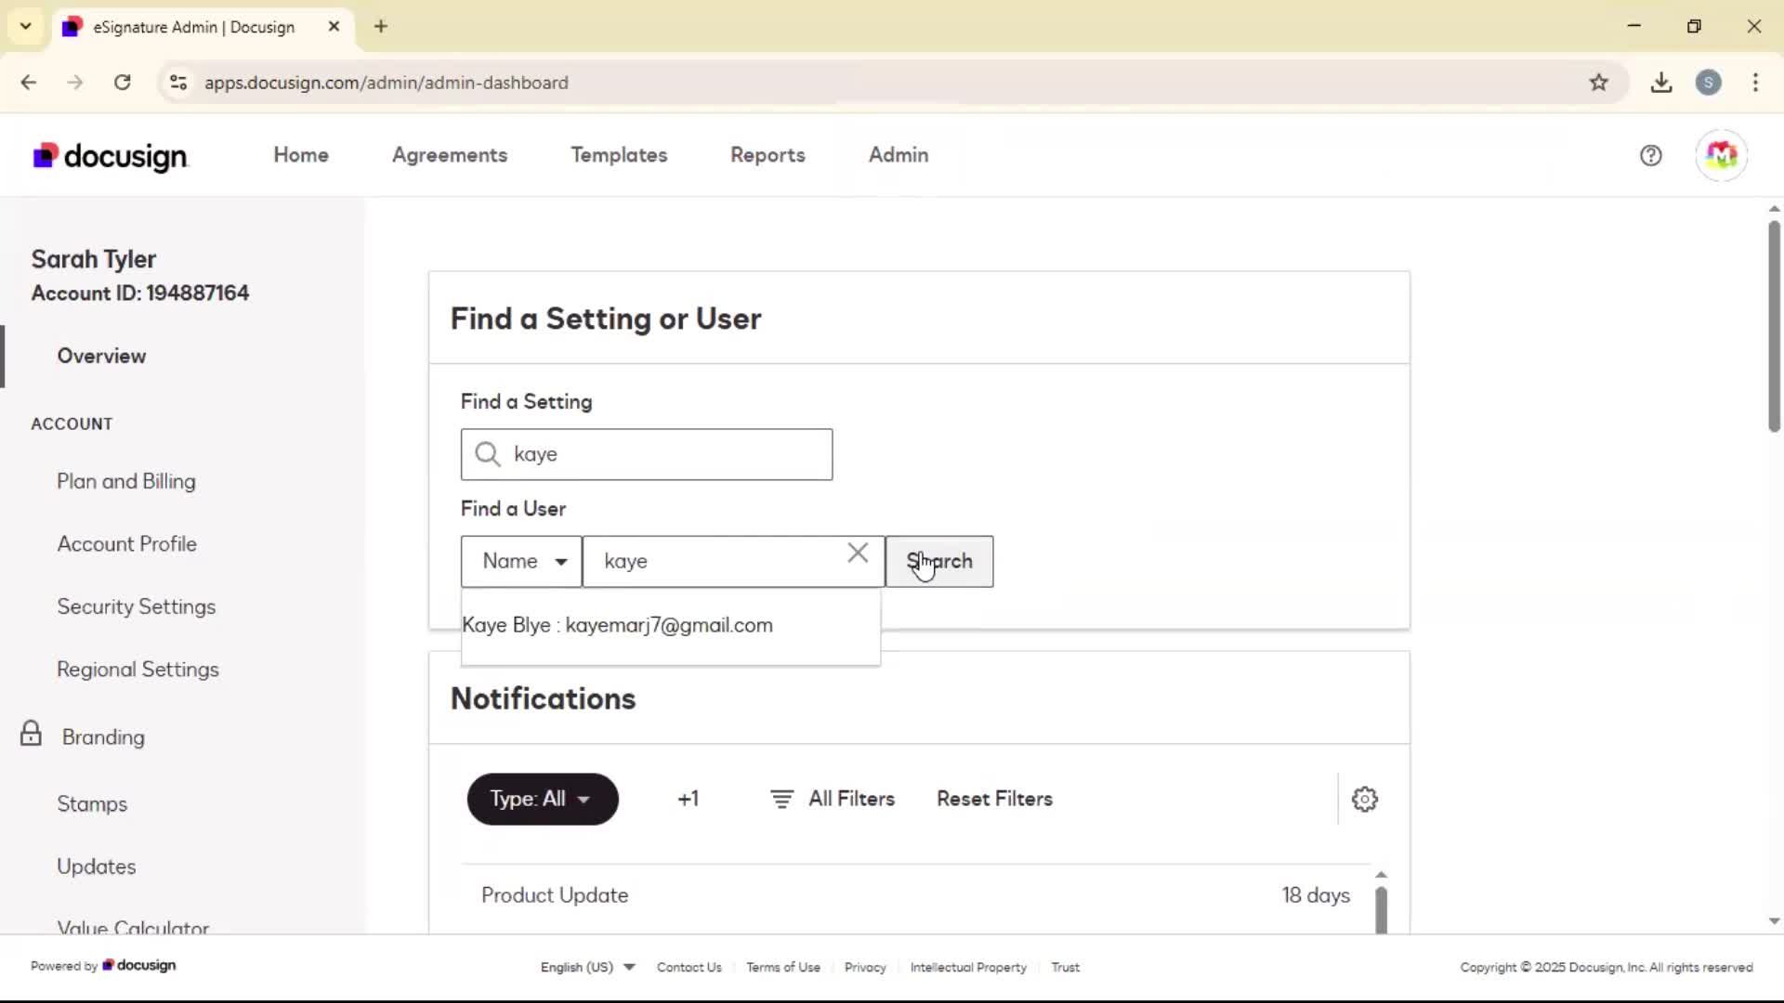
Task: Click the Branding lock icon
Action: (x=31, y=734)
